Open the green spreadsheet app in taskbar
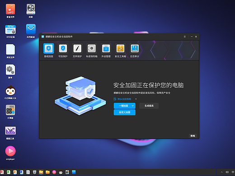 click(9, 172)
